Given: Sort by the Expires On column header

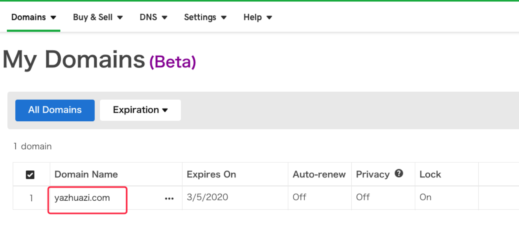Looking at the screenshot, I should pyautogui.click(x=211, y=174).
